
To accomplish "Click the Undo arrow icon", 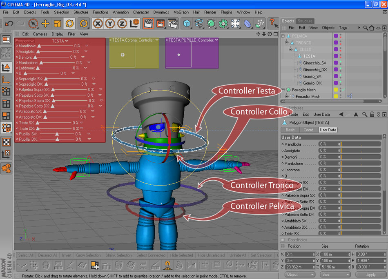I will (x=9, y=24).
